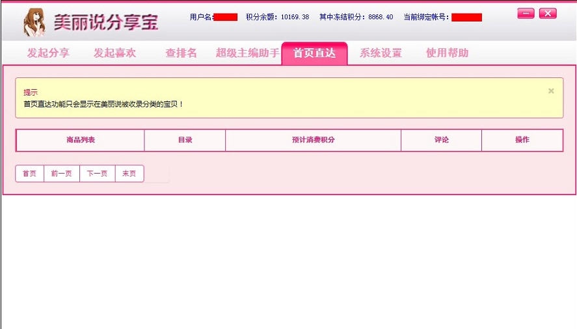Click the 操作 column header

point(522,140)
